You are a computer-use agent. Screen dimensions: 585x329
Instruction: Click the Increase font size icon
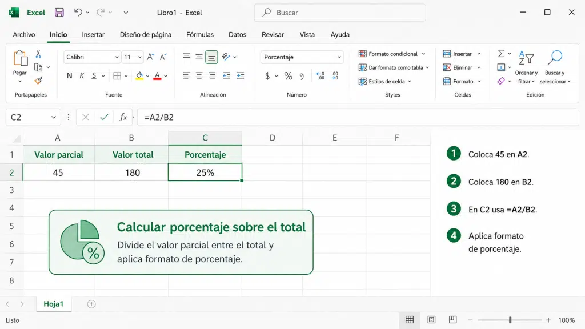150,57
